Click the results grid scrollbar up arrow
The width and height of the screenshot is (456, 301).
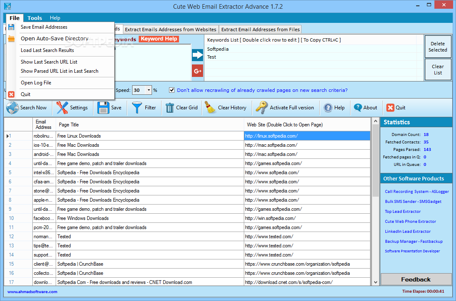tap(375, 121)
